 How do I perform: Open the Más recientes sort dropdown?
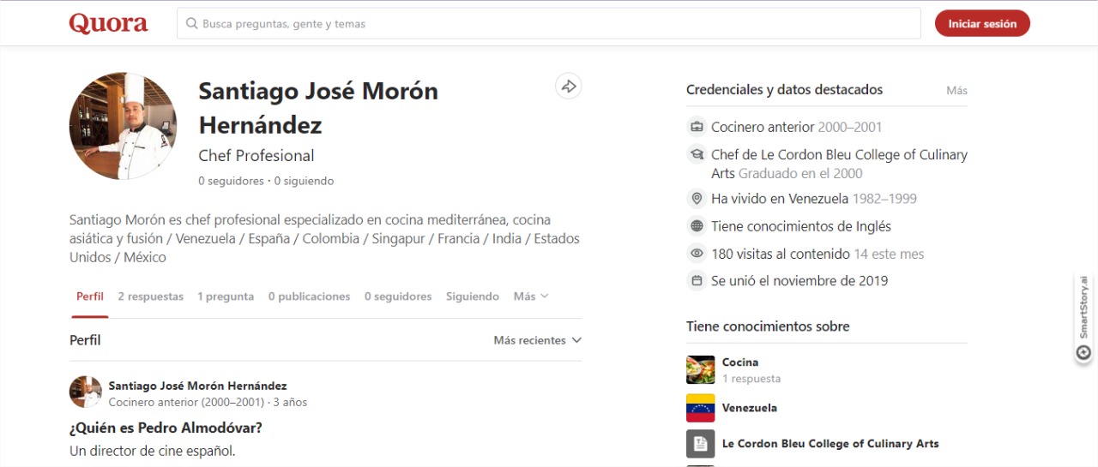tap(538, 340)
